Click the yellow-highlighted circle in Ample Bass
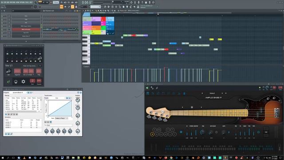Image resolution: width=284 pixels, height=160 pixels. [152, 134]
